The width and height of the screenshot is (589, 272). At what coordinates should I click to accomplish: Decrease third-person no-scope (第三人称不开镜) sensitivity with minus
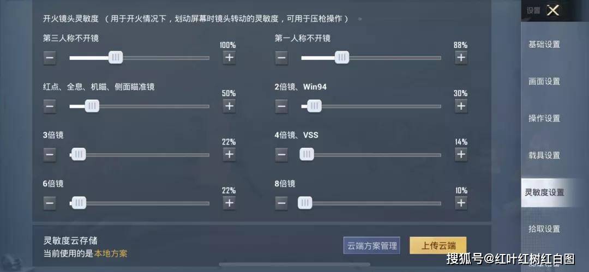pyautogui.click(x=50, y=58)
